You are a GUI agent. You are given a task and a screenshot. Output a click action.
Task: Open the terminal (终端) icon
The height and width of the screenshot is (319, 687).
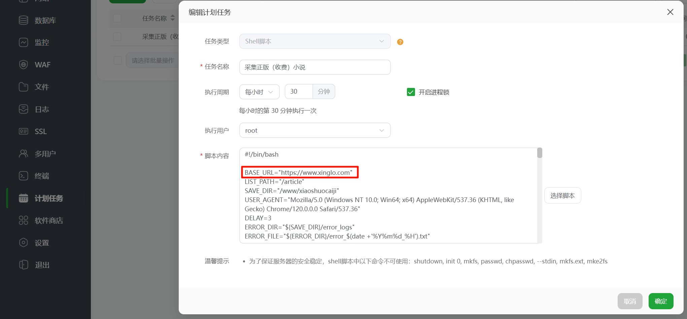pos(23,176)
